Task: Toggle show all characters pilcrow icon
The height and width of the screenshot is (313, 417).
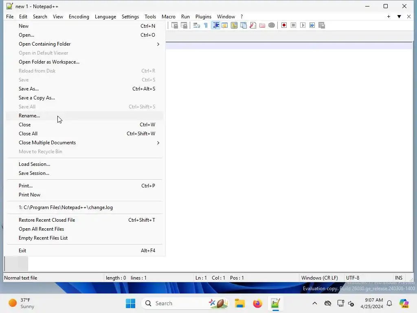Action: tap(206, 25)
